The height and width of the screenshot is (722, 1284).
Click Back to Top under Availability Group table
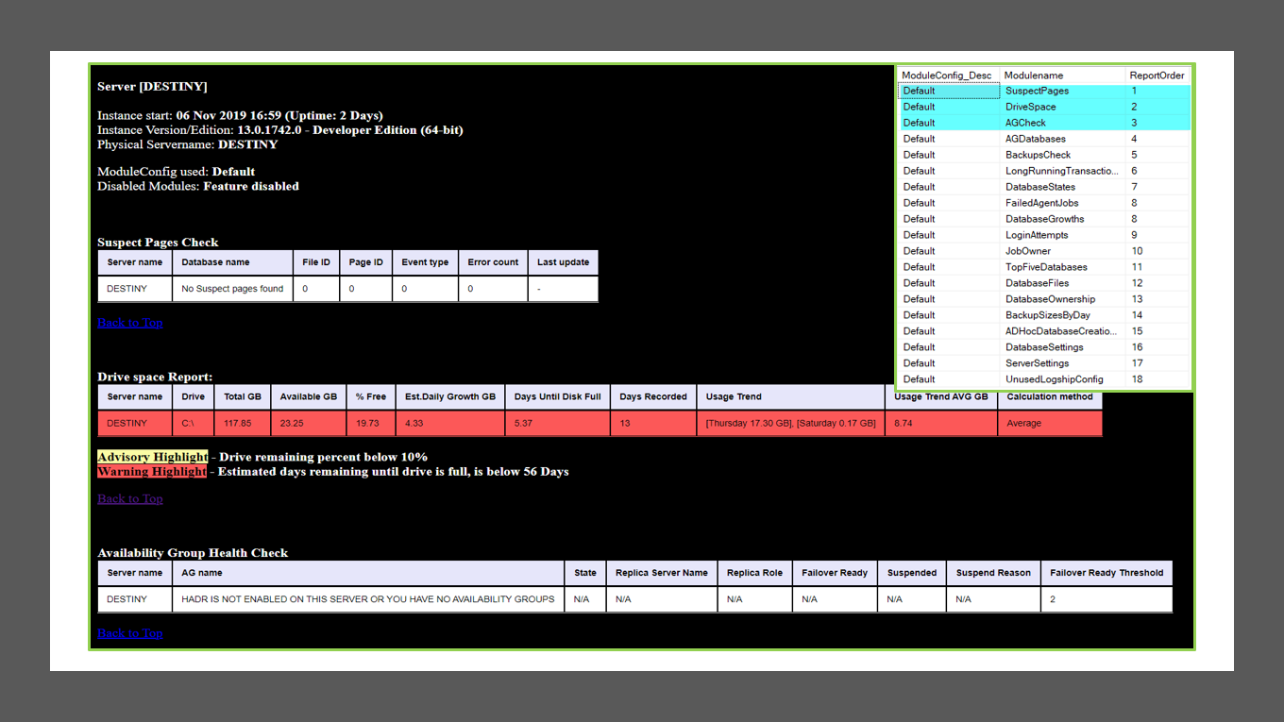130,633
